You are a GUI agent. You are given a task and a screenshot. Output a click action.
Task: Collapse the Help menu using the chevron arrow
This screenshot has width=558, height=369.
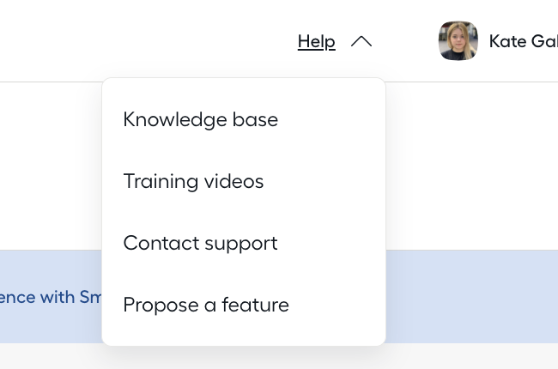[361, 41]
